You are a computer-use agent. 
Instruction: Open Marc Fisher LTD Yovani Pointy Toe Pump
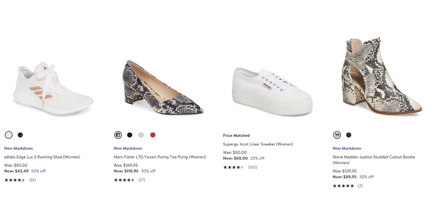click(160, 157)
